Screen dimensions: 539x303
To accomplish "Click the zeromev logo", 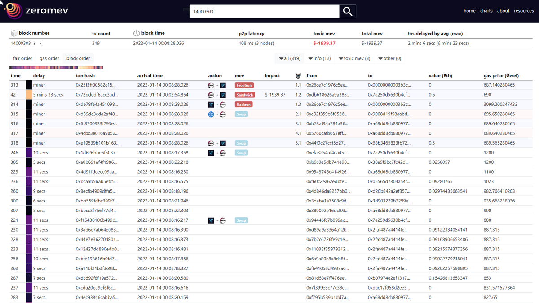I will click(x=37, y=11).
